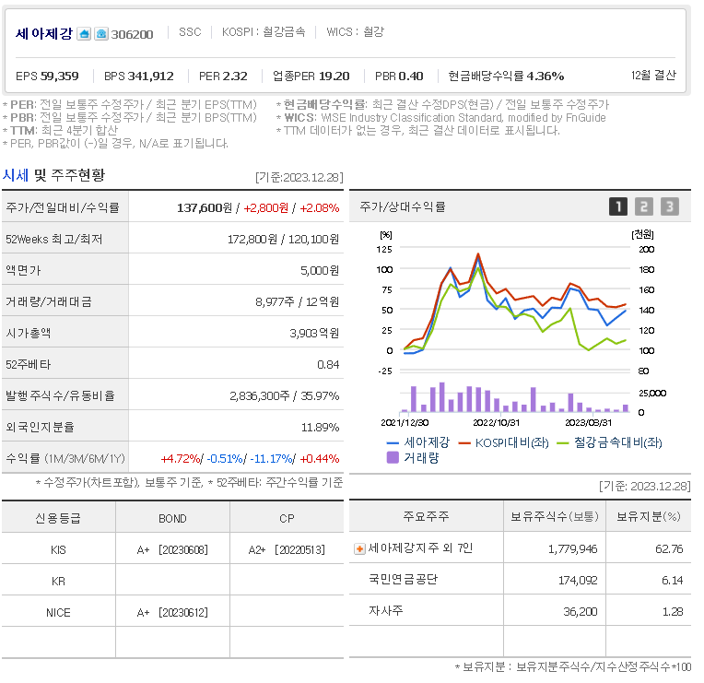
Task: Expand 세아제강지주 외 7인 shareholder row
Action: coord(359,548)
